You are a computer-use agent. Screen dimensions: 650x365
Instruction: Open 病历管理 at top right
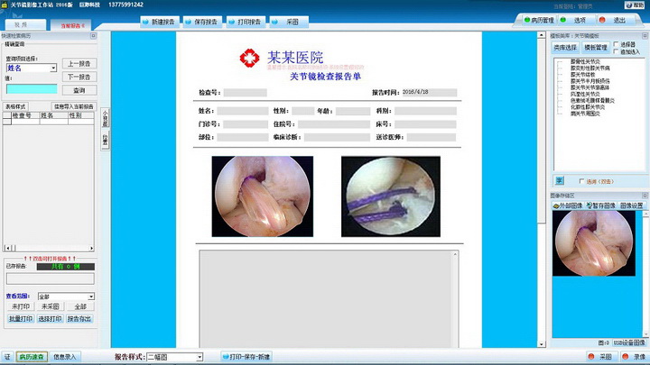(539, 20)
